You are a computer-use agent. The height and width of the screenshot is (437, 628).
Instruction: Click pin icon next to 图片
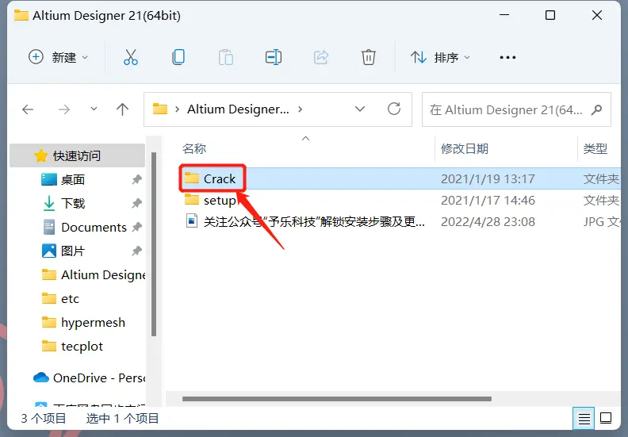tap(137, 251)
